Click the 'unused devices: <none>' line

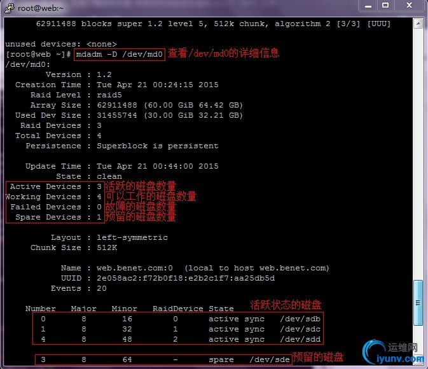tap(61, 45)
